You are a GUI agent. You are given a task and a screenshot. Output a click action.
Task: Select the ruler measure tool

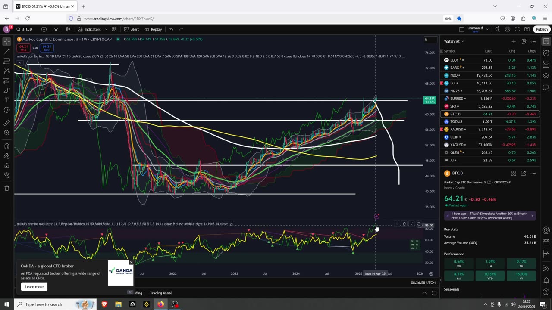[7, 123]
